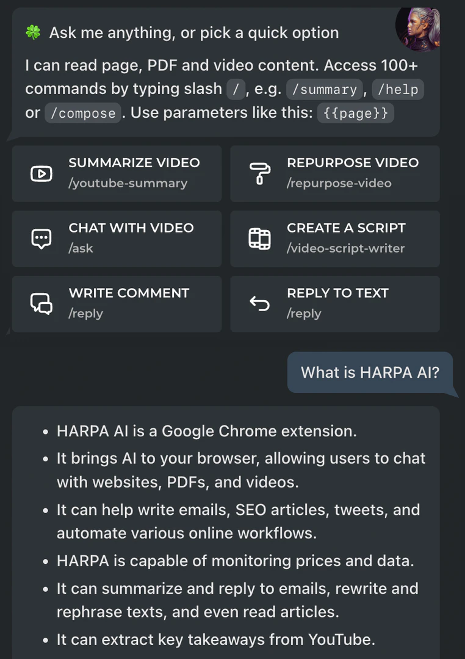Click the play-video icon on Summarize Video card
465x659 pixels.
coord(41,173)
